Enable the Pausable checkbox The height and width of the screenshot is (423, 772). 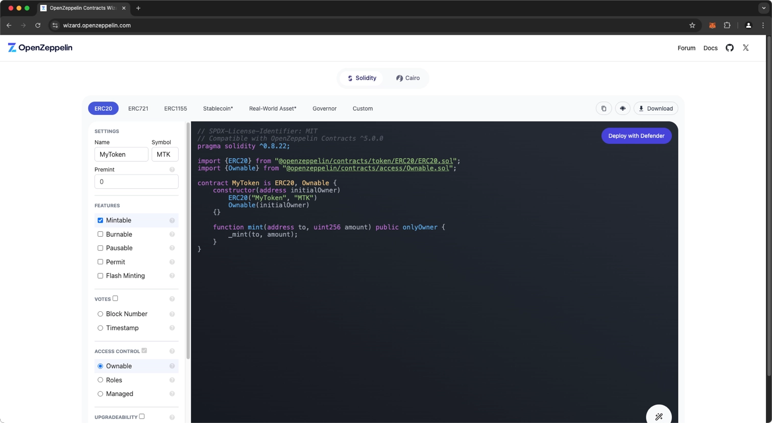[x=100, y=248]
